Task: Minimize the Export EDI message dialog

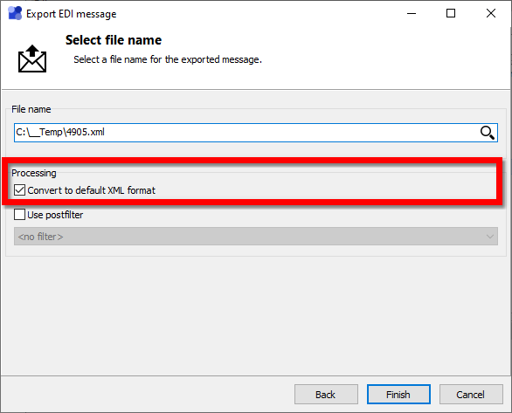Action: click(412, 13)
